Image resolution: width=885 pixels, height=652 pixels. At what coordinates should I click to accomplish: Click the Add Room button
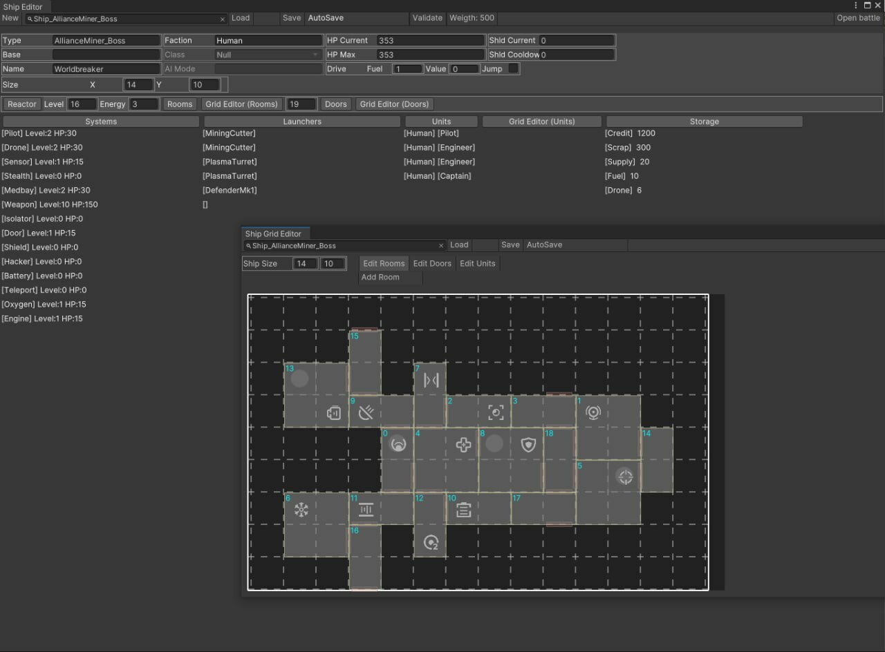tap(381, 277)
